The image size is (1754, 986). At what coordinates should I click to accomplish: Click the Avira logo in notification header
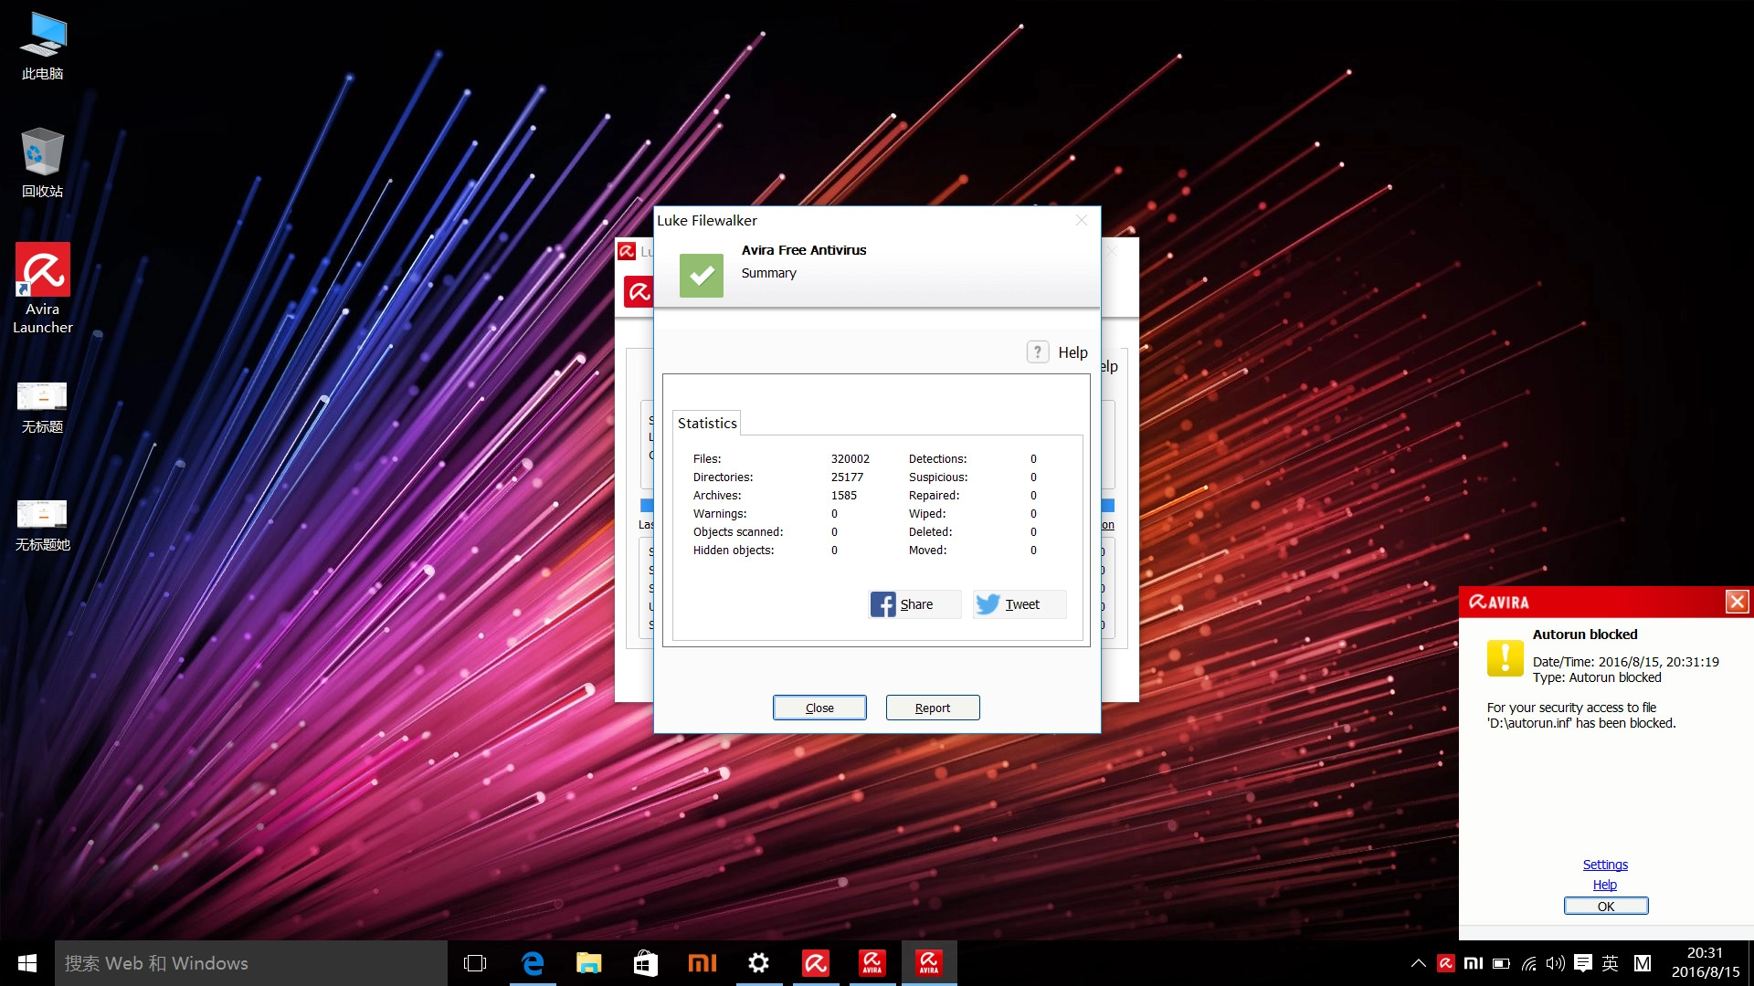tap(1499, 602)
